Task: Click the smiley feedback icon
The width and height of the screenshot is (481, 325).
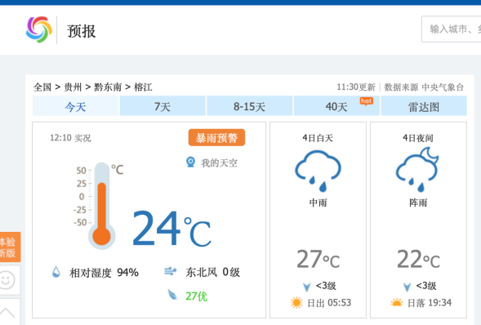Action: pos(7,280)
